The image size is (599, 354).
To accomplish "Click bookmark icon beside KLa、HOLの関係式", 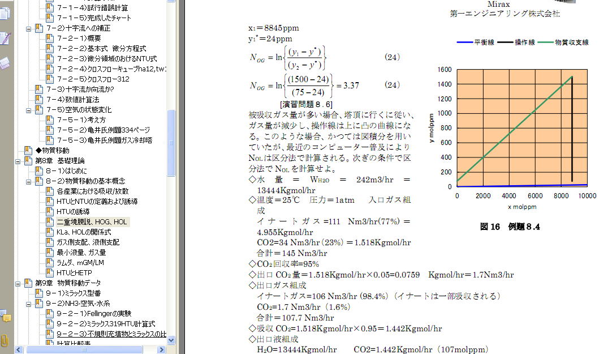I will click(50, 232).
